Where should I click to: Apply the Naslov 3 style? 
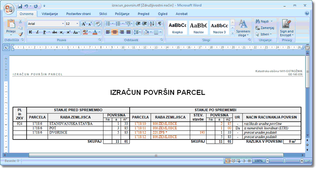(219, 28)
